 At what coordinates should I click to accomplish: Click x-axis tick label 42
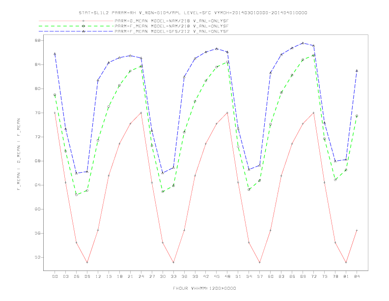coord(206,276)
